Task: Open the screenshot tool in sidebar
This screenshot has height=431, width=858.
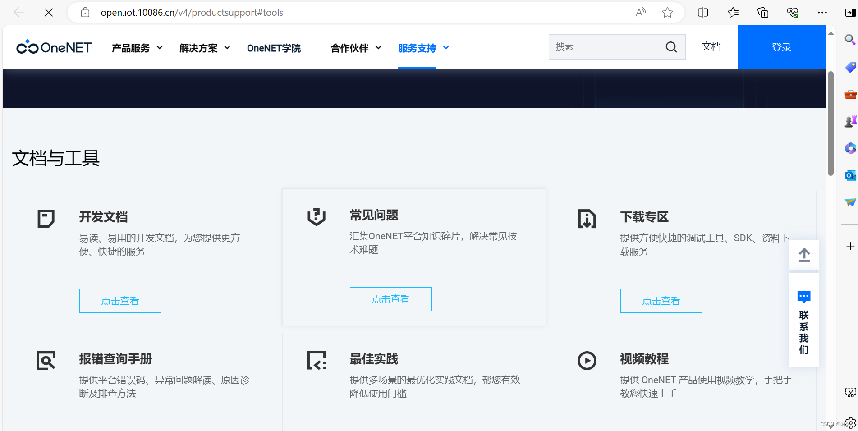Action: tap(849, 393)
